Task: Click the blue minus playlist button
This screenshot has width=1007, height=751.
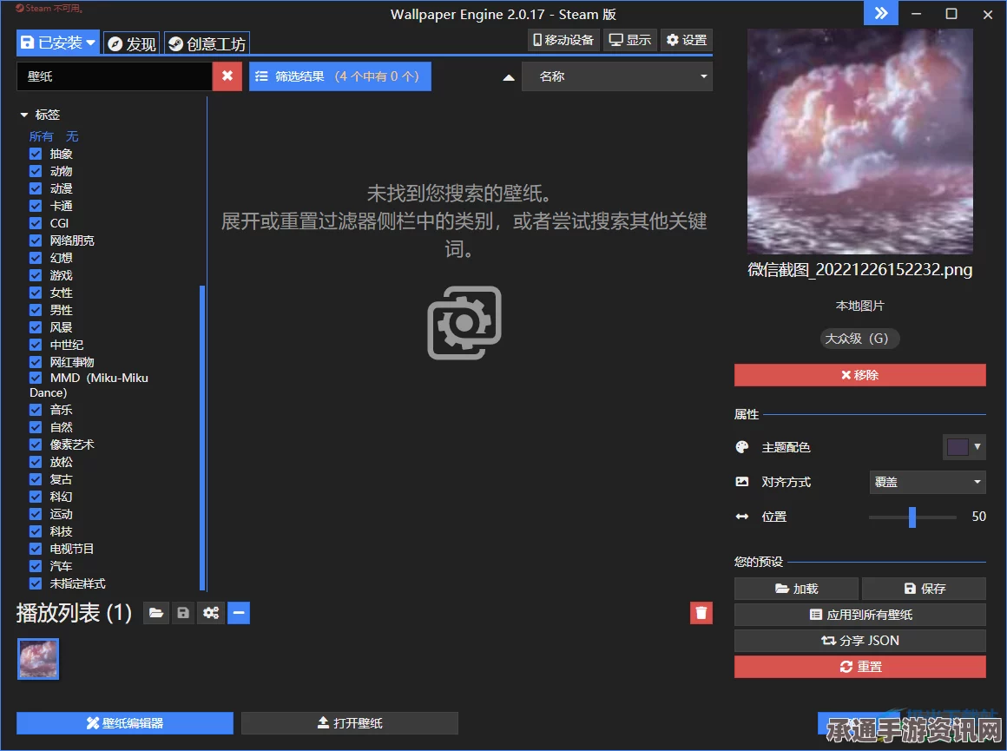Action: (x=238, y=613)
